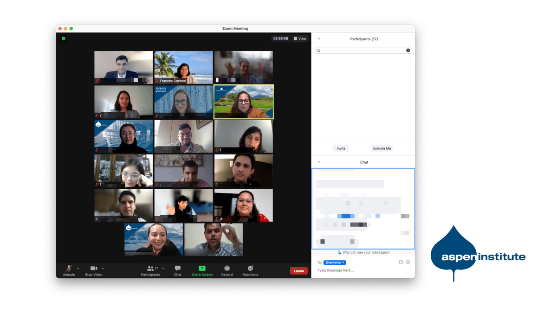Clear the participants search field
This screenshot has width=557, height=313.
click(408, 51)
